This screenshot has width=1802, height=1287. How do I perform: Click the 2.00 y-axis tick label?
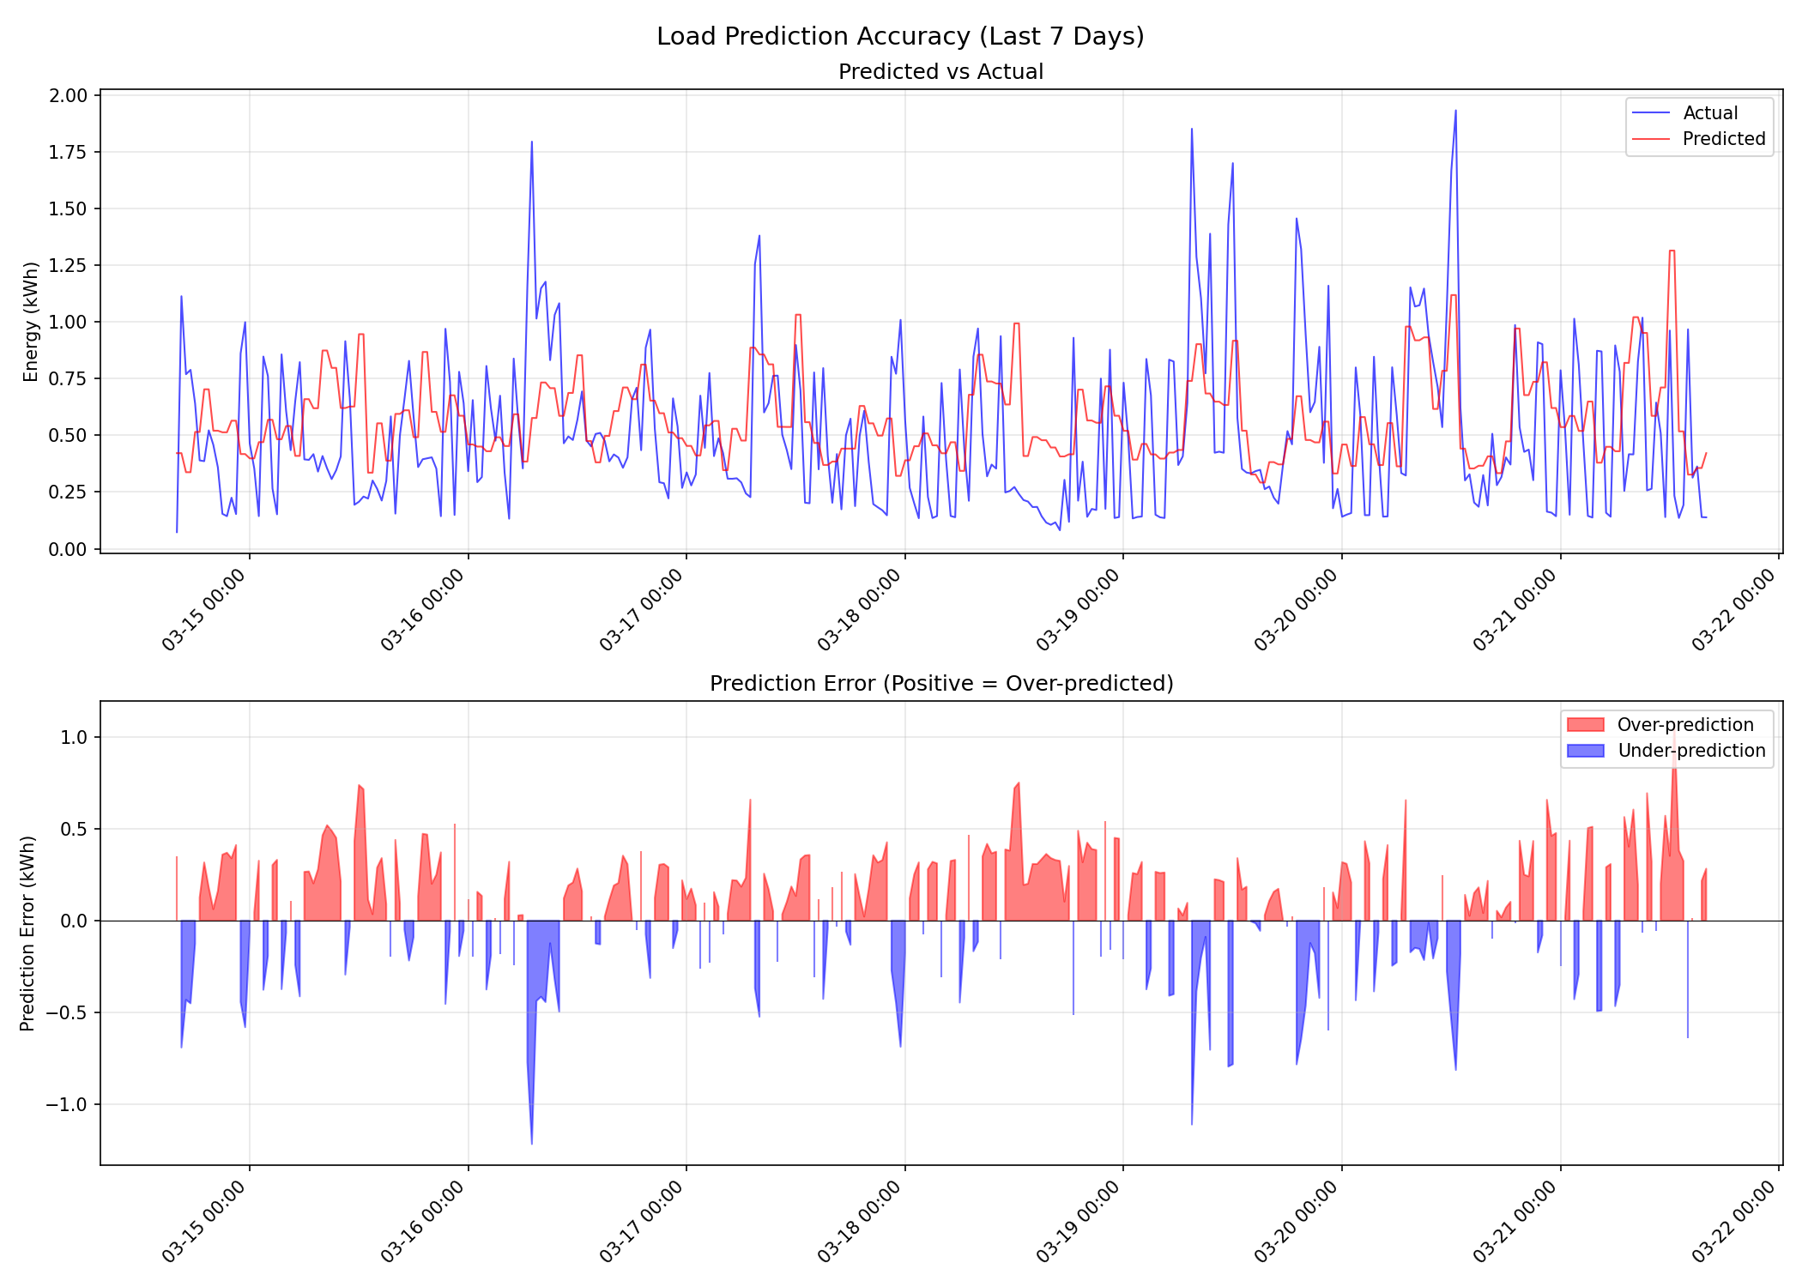[69, 95]
